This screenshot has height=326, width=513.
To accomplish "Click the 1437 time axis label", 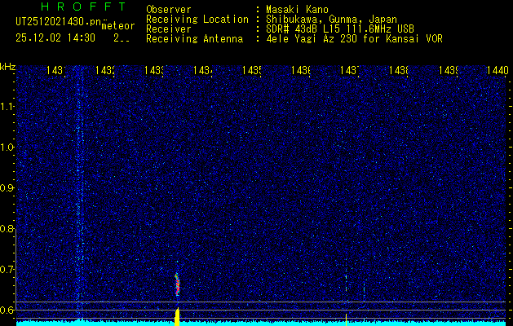I will pos(350,70).
